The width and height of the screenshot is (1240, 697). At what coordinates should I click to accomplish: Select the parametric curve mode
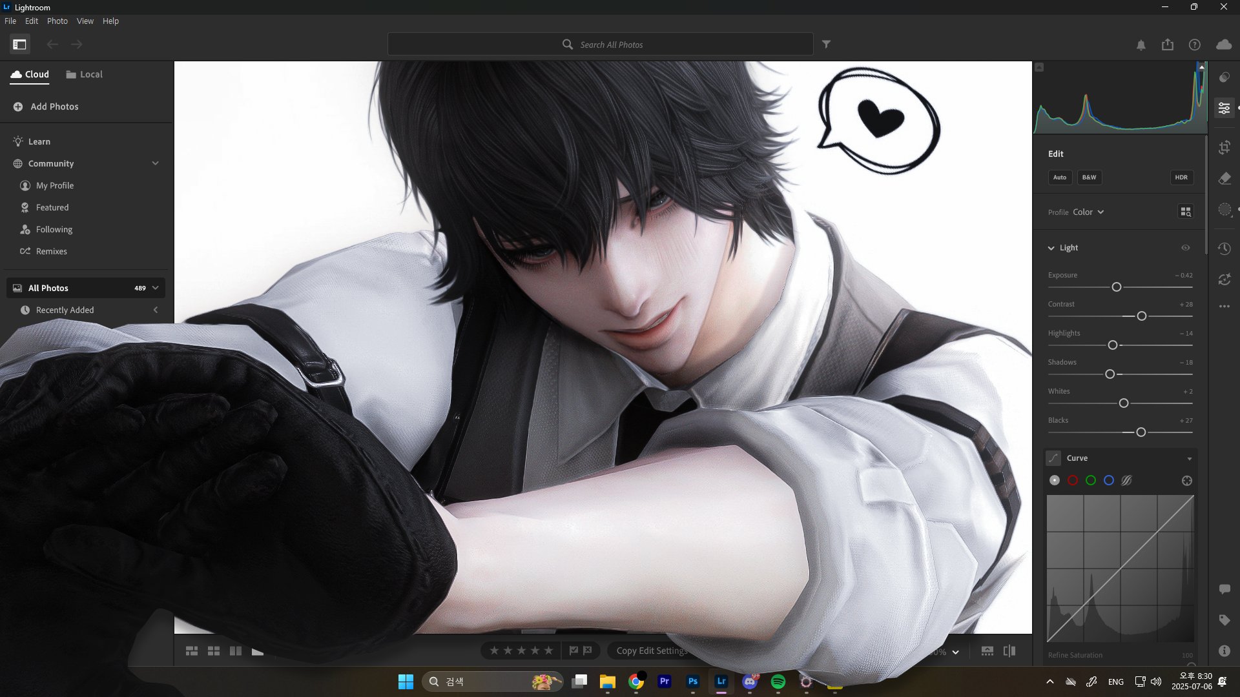coord(1127,480)
